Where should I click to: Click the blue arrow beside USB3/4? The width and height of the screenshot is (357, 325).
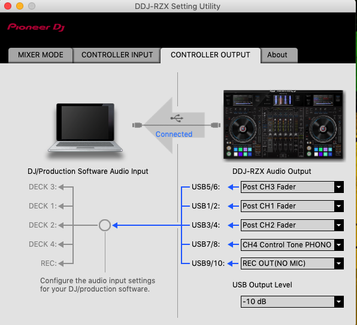tap(233, 225)
